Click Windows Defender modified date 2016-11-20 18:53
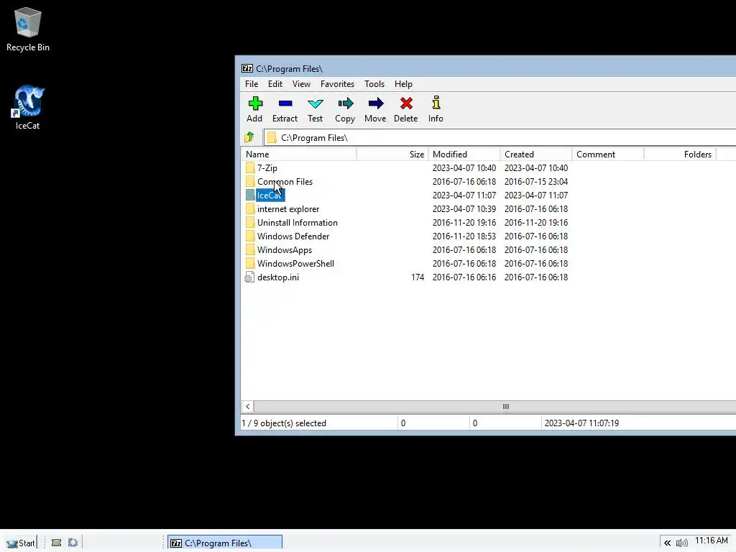Image resolution: width=736 pixels, height=552 pixels. [464, 236]
